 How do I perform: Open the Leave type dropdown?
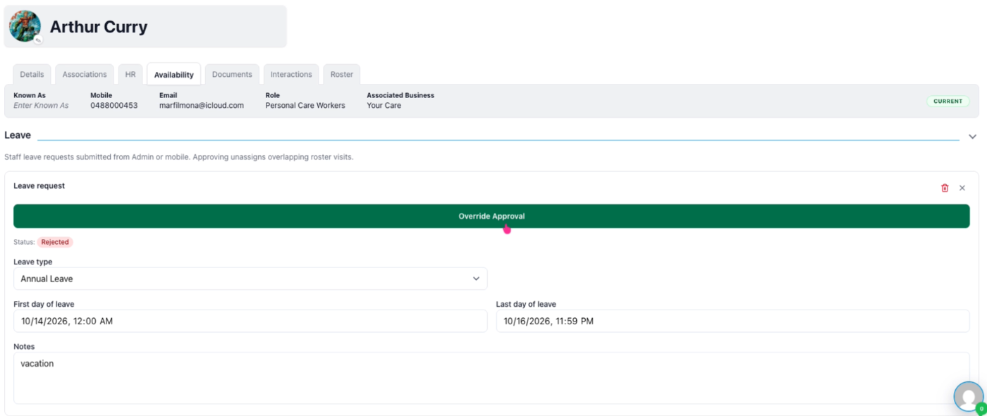[x=250, y=279]
